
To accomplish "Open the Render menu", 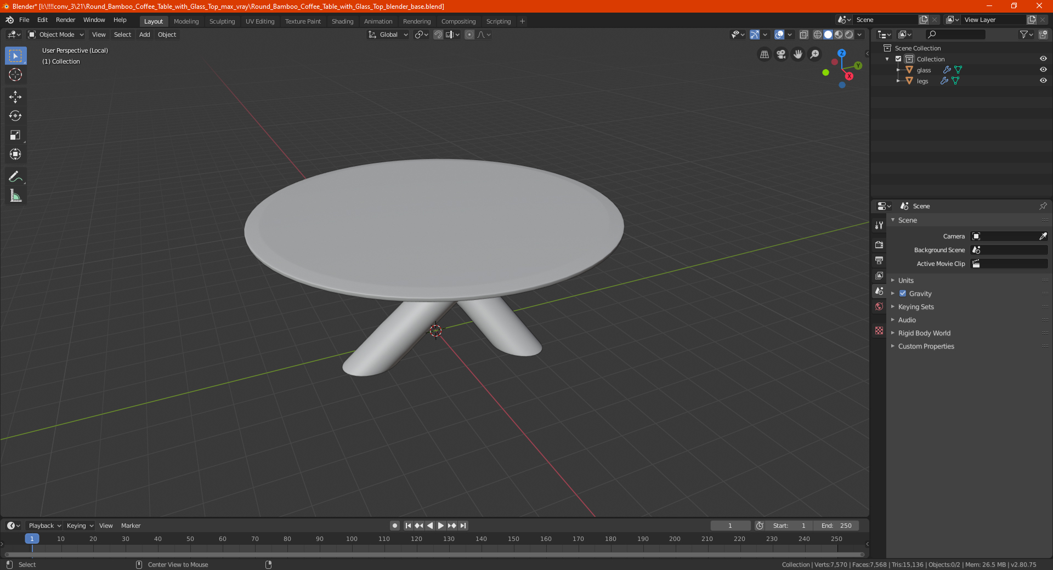I will pyautogui.click(x=65, y=20).
